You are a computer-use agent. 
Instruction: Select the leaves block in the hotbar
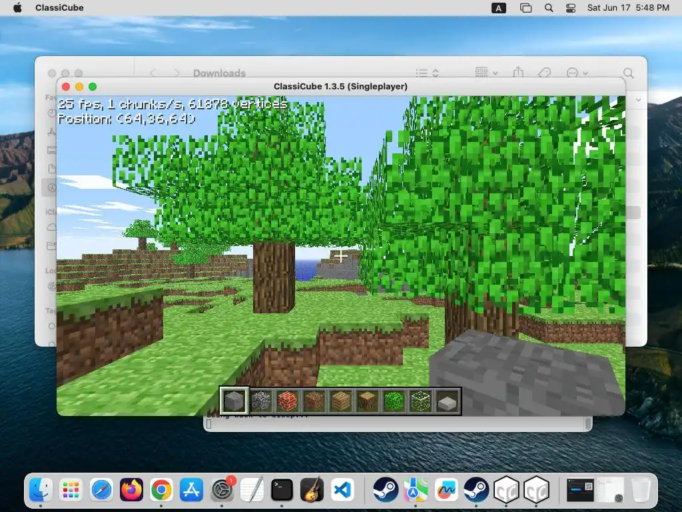pos(394,401)
